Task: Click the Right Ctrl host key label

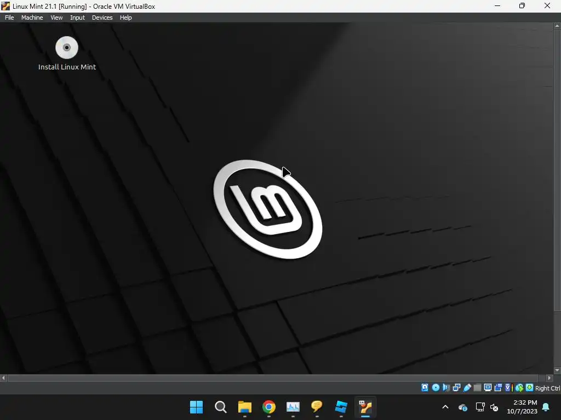Action: pyautogui.click(x=547, y=388)
